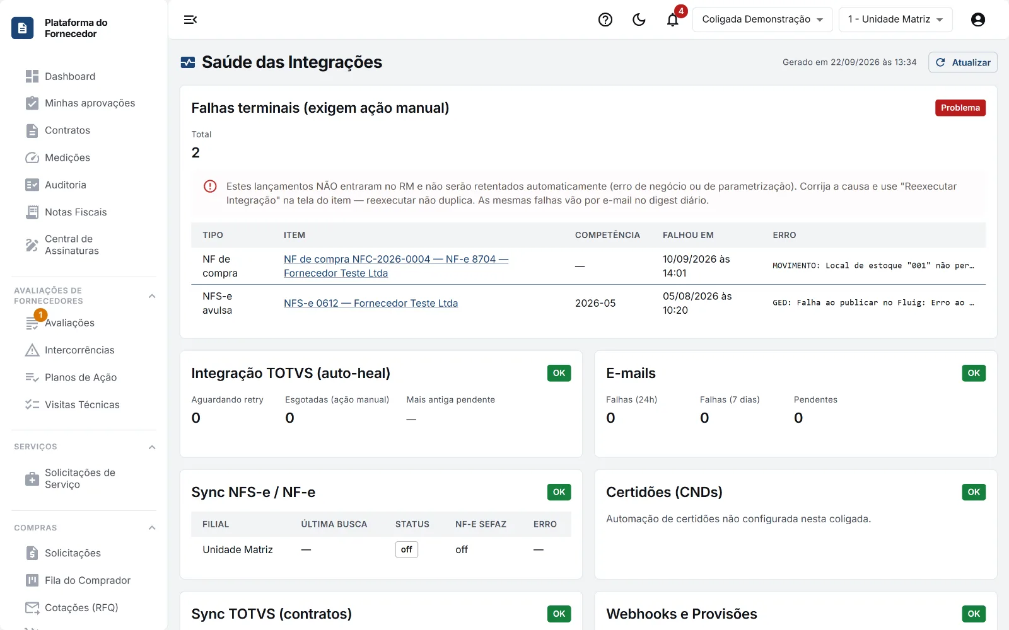Click the Central de Assinaturas pen icon
The image size is (1009, 630).
(x=32, y=245)
